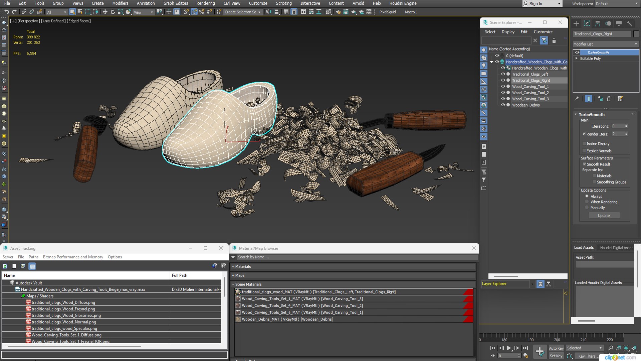Open the Hierarchy tab in command panel

pyautogui.click(x=598, y=23)
